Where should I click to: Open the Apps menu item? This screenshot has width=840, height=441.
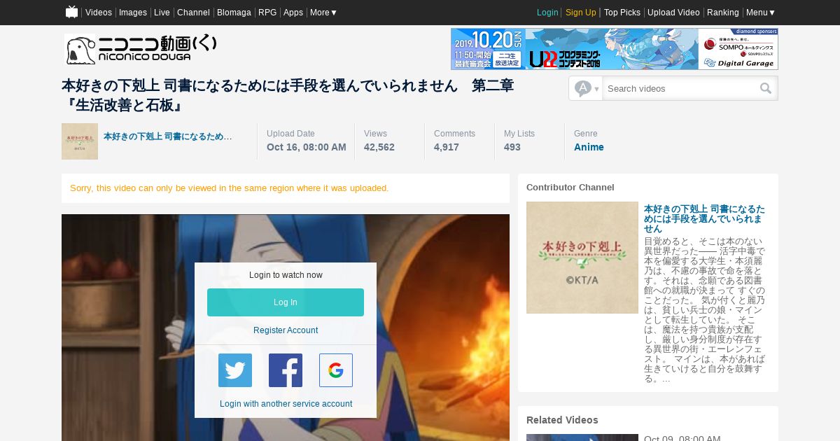pos(293,13)
